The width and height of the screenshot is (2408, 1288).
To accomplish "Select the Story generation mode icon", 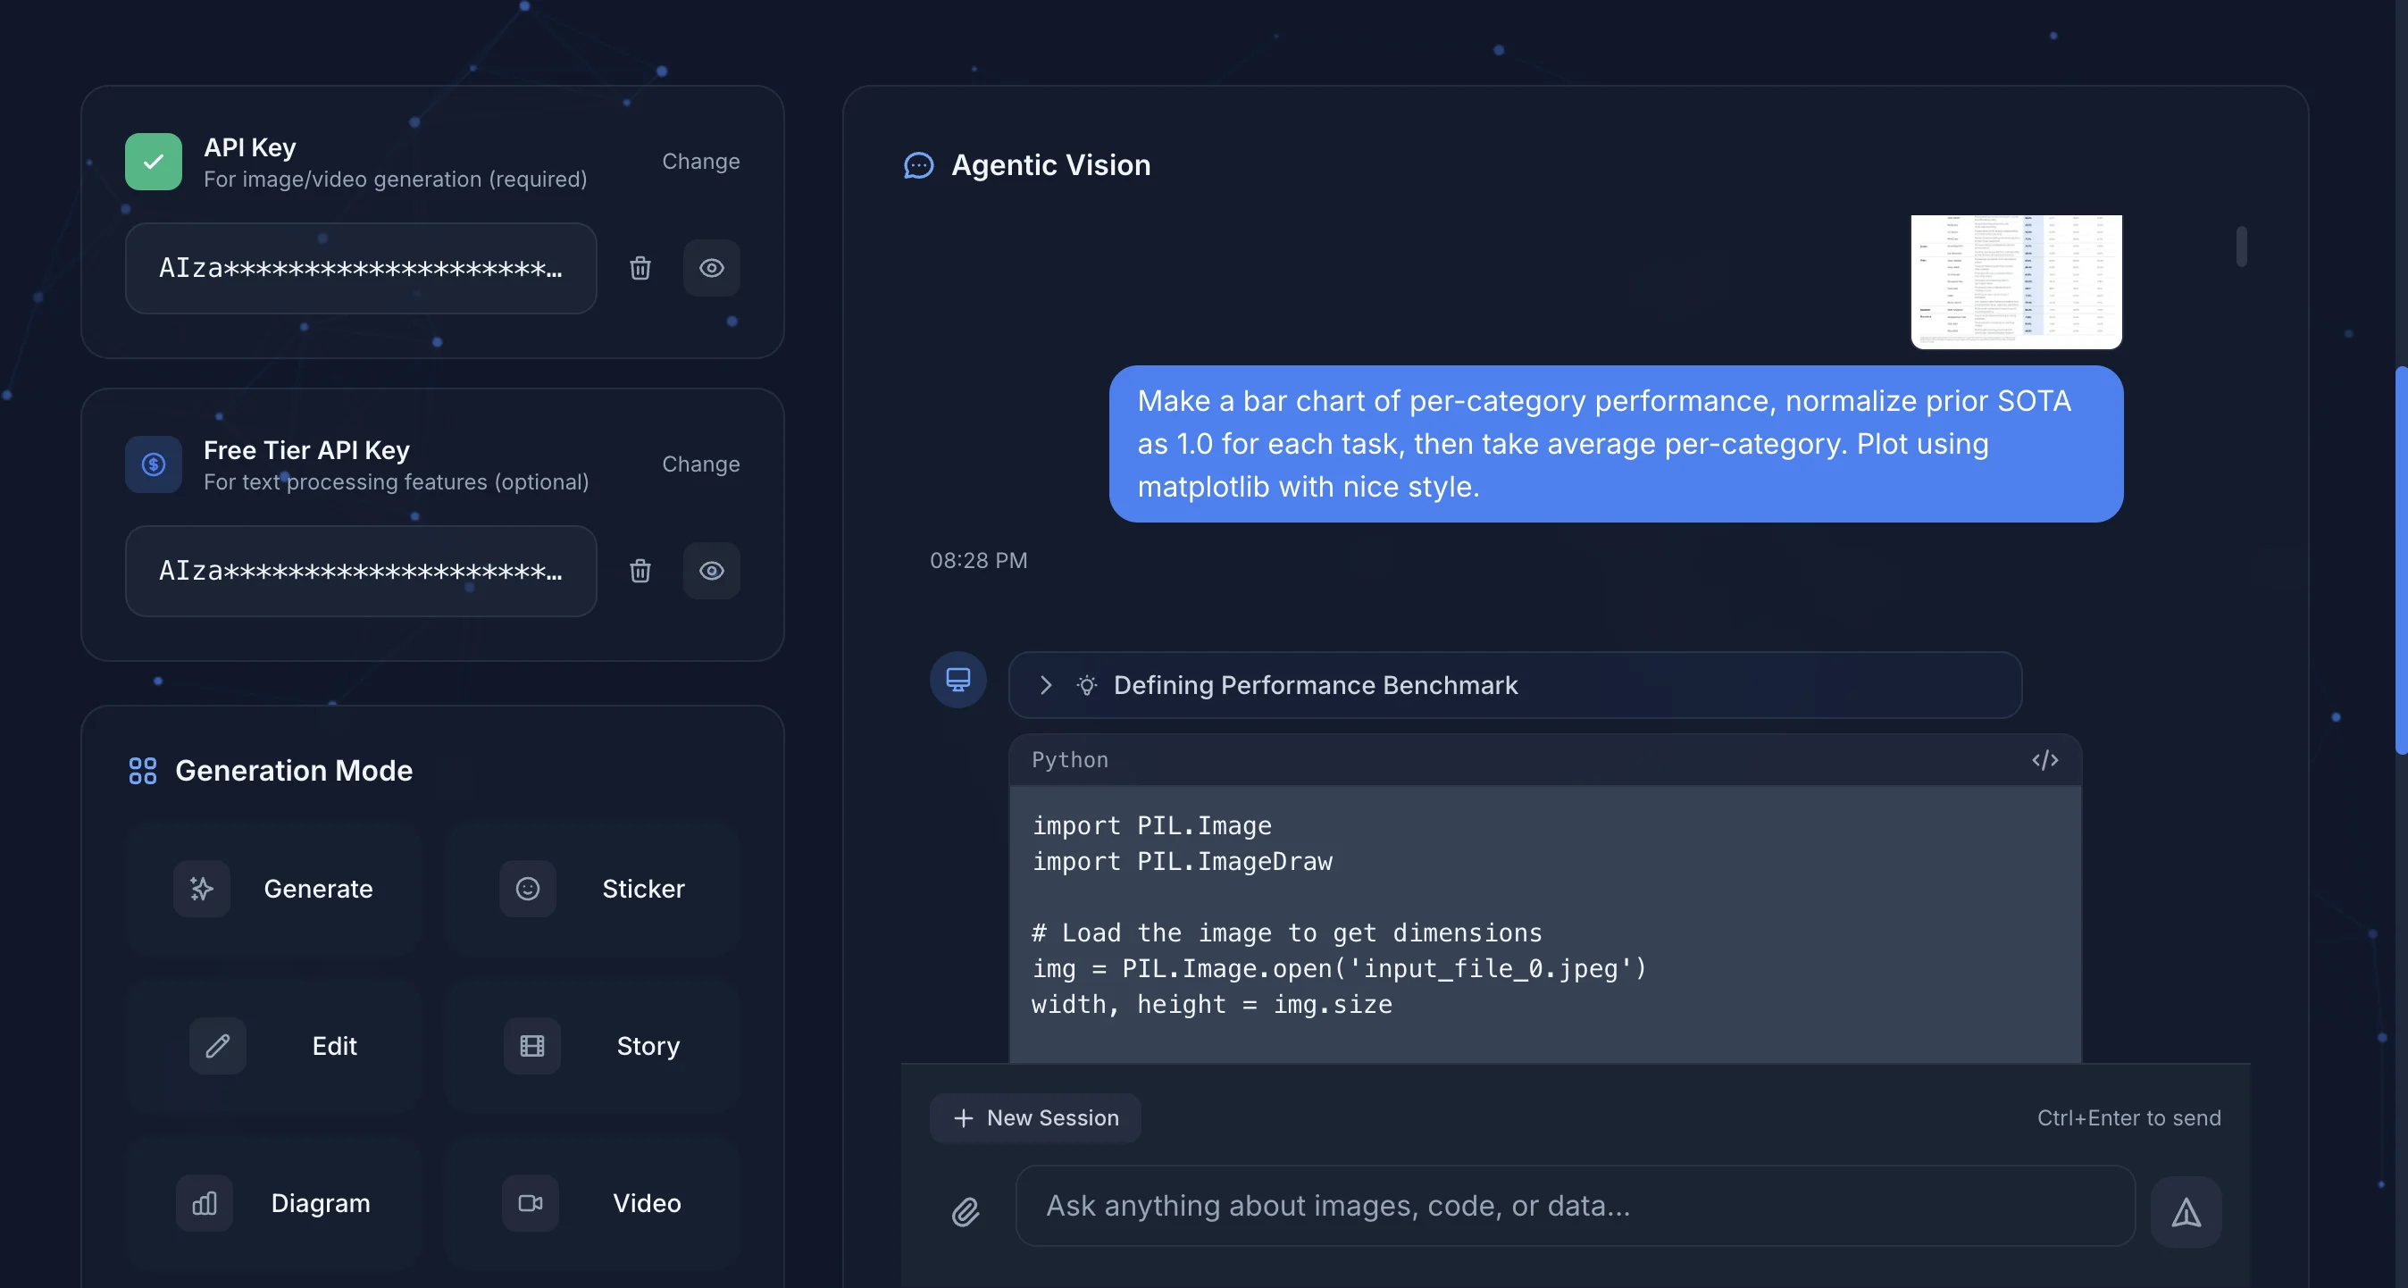I will [x=530, y=1046].
